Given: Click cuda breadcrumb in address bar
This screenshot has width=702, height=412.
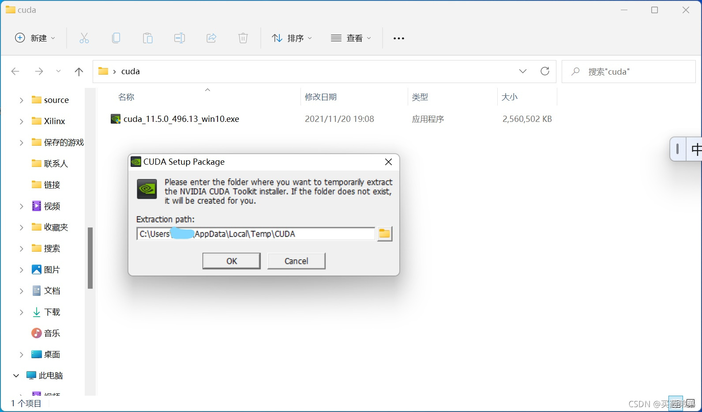Looking at the screenshot, I should 131,72.
